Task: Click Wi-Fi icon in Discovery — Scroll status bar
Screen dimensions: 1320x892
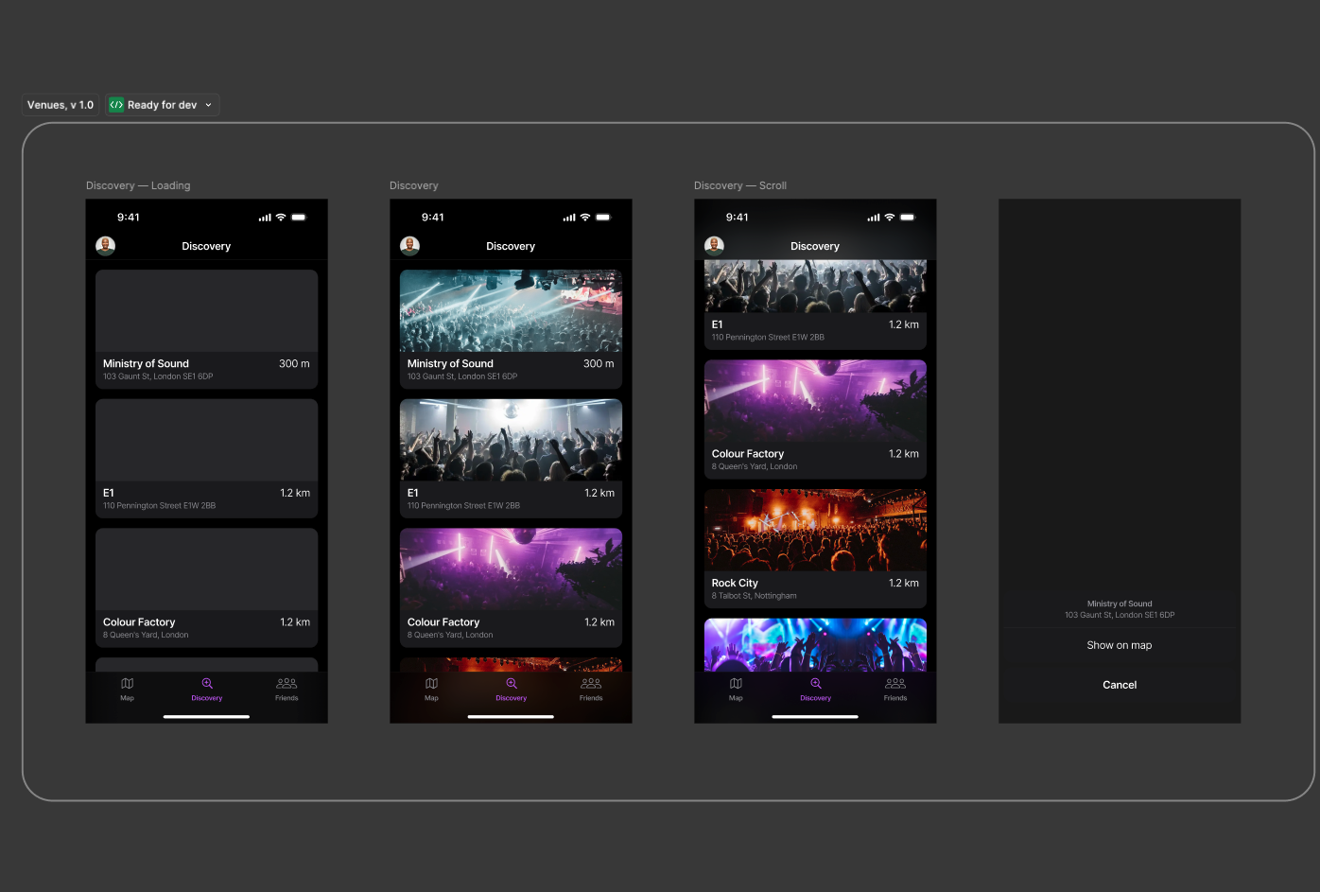Action: click(x=890, y=218)
